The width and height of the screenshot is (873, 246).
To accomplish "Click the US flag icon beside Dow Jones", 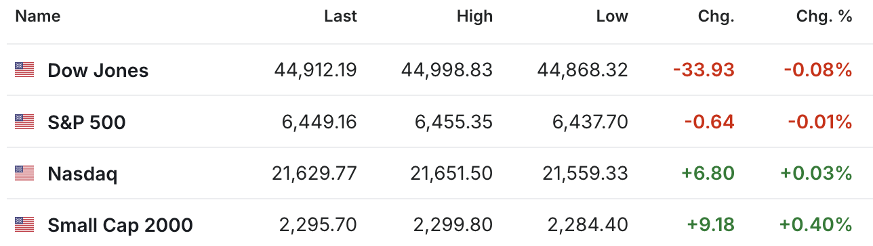I will [x=24, y=70].
